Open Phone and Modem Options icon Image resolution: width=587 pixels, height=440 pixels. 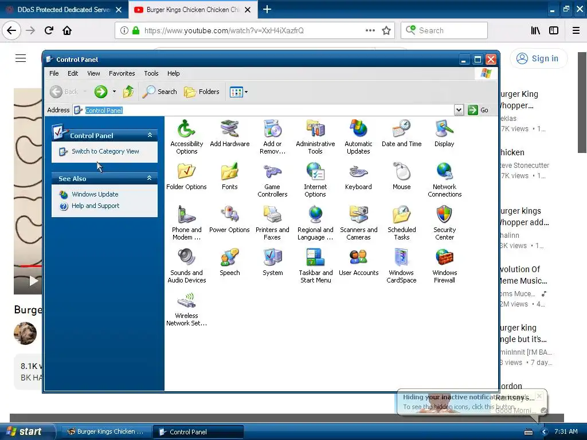pos(186,223)
